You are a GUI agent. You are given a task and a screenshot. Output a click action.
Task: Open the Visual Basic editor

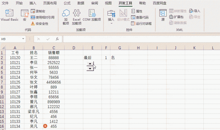click(9, 15)
